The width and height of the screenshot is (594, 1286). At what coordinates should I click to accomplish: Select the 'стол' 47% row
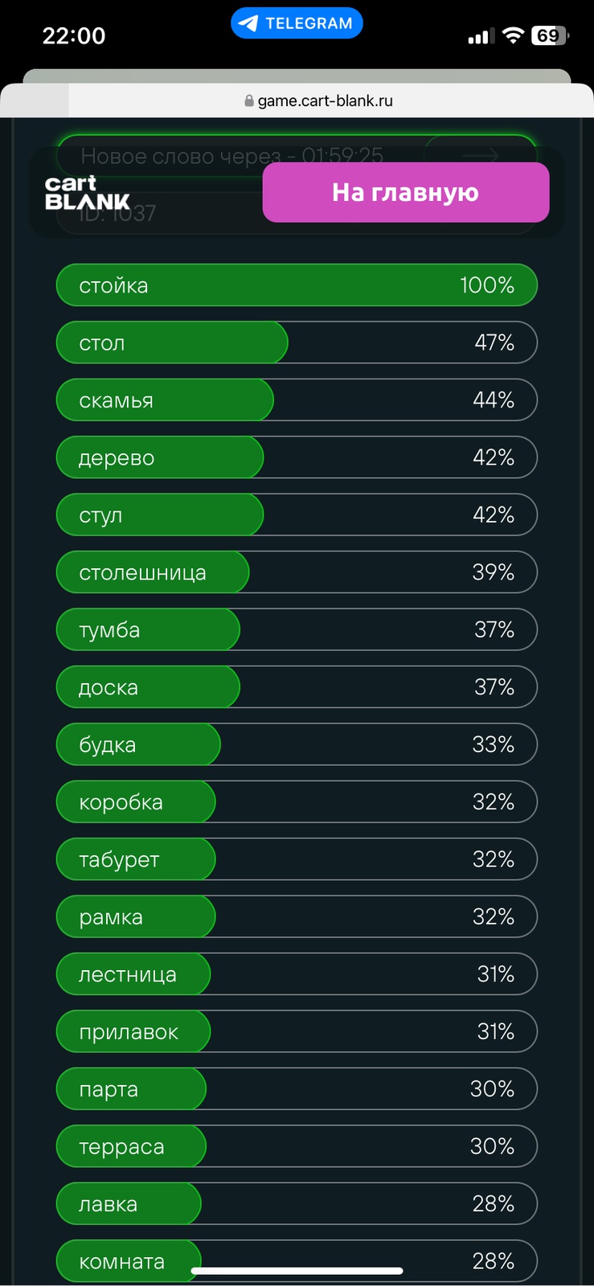click(297, 342)
